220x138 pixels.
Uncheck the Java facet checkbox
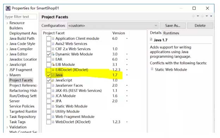[49, 75]
